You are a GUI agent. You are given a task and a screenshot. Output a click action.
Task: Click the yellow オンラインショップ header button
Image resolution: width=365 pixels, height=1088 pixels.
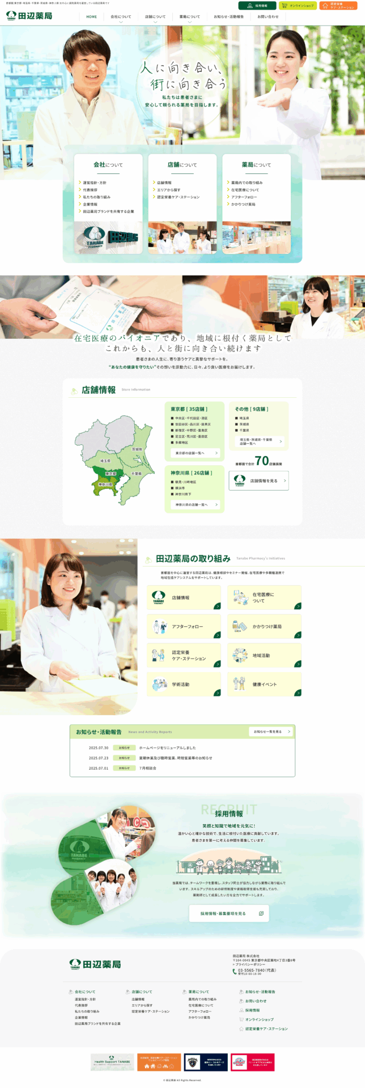(x=298, y=6)
